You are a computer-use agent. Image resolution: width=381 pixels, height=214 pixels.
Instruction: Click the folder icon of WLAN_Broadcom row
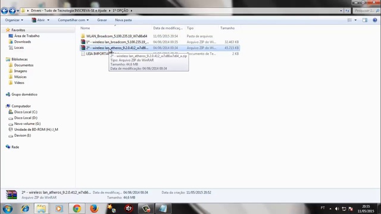coord(83,36)
